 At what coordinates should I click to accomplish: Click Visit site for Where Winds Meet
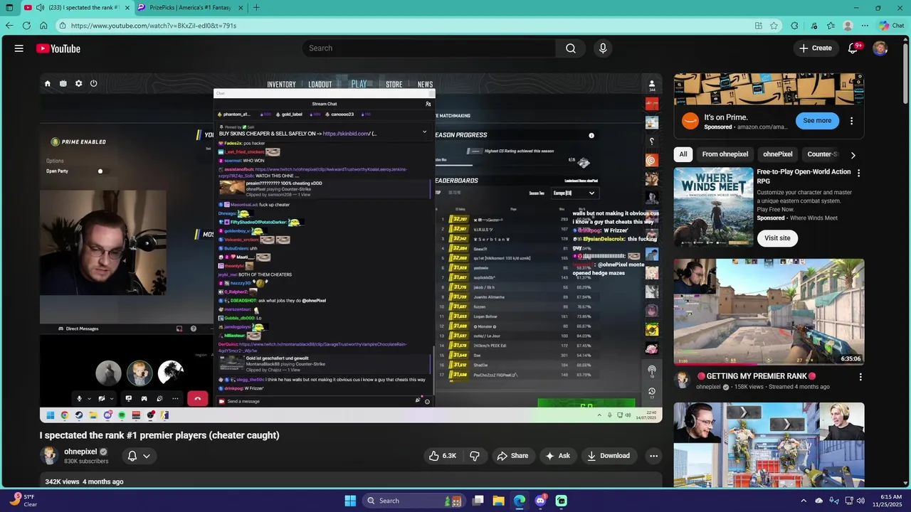click(777, 238)
